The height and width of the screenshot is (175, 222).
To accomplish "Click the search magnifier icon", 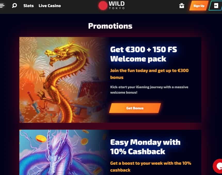I will click(x=14, y=6).
